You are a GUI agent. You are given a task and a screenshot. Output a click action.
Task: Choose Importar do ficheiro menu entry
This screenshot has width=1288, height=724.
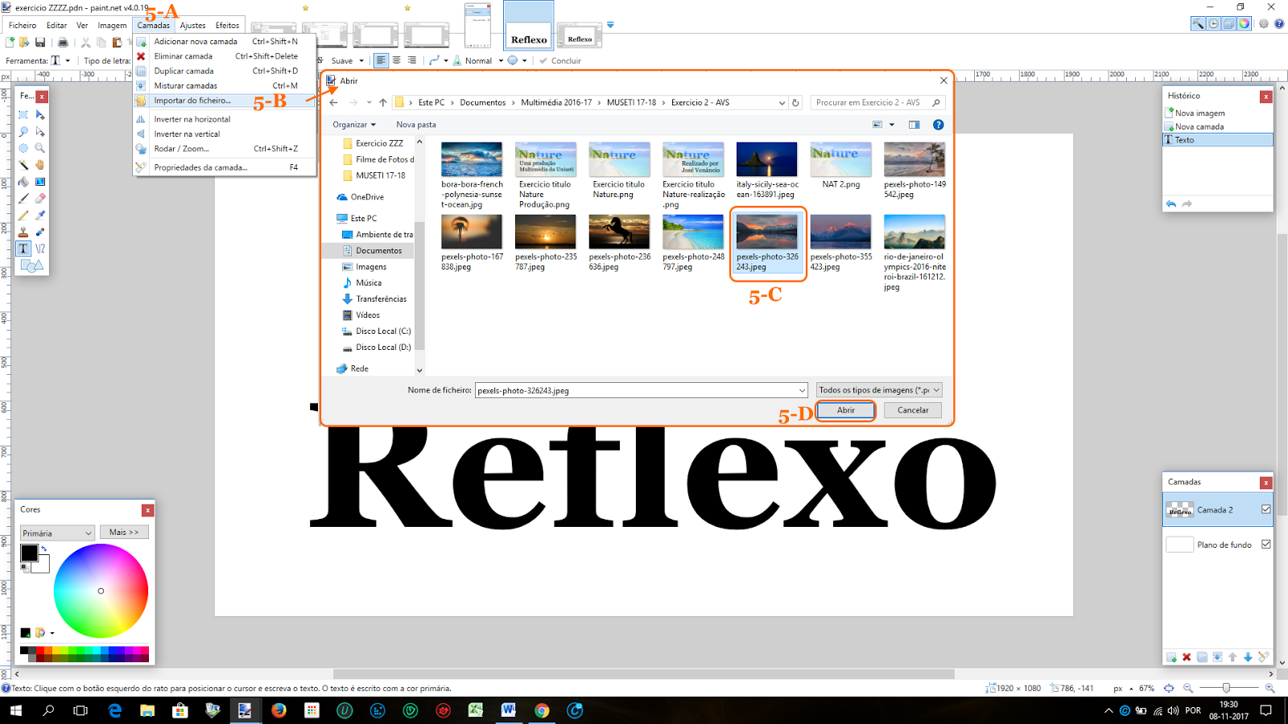(x=225, y=101)
